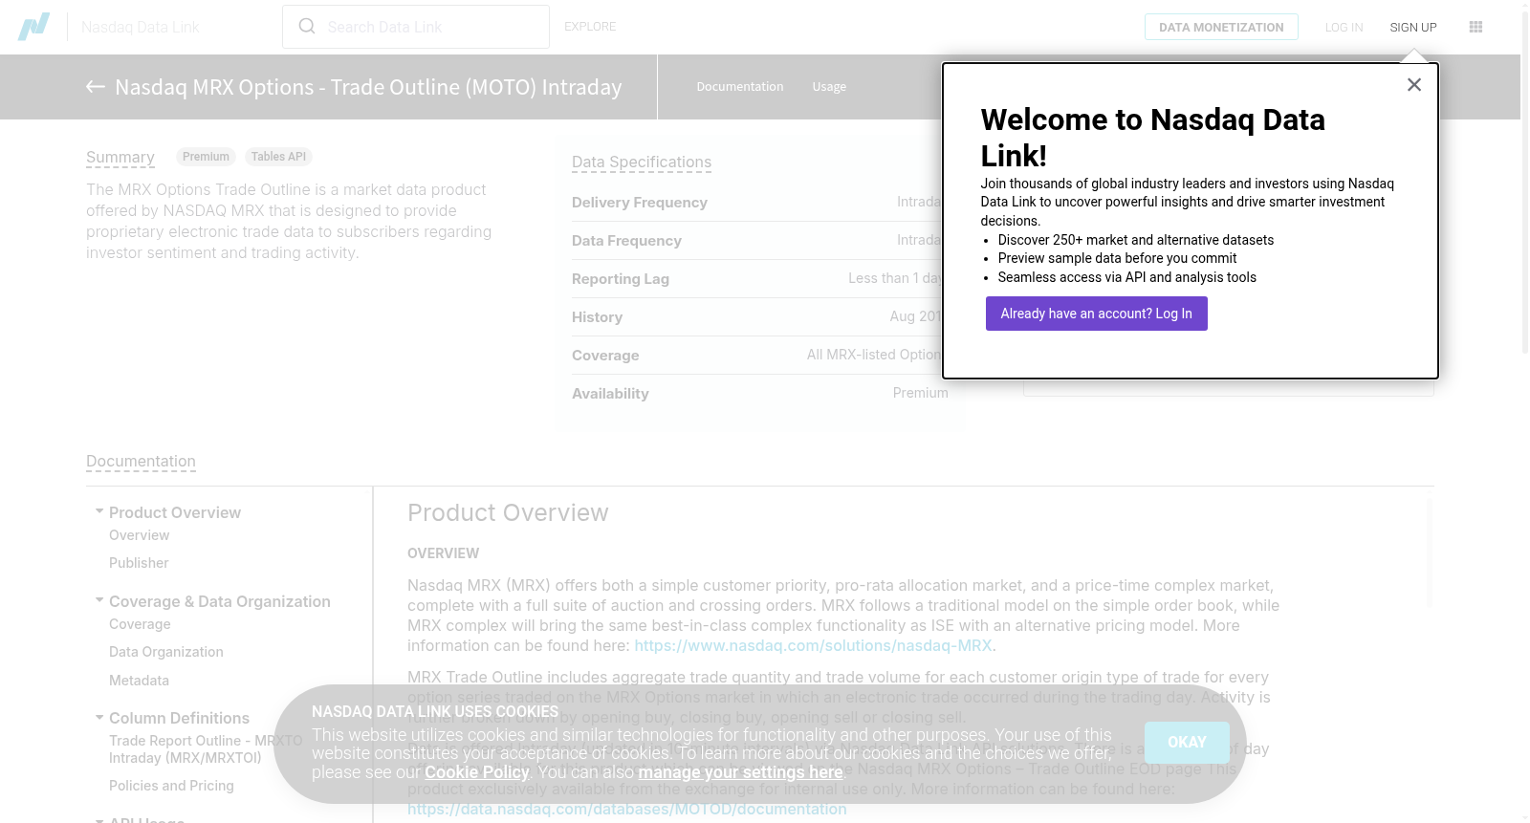This screenshot has width=1530, height=823.
Task: Click the Reporting Lag row label
Action: click(x=621, y=279)
